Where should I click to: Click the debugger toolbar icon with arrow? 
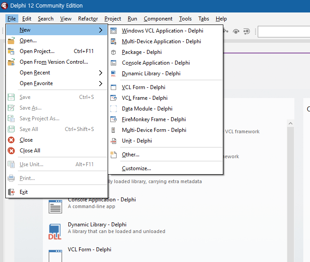point(247,31)
